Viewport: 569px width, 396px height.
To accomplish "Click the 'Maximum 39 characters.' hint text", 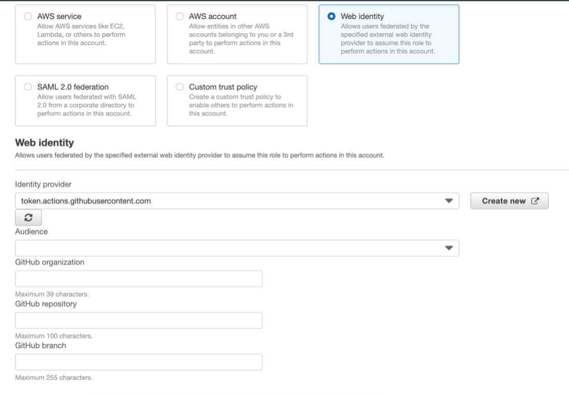I will point(52,294).
